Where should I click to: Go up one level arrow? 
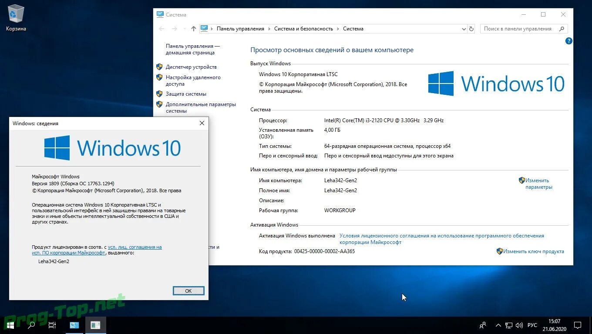pos(194,29)
